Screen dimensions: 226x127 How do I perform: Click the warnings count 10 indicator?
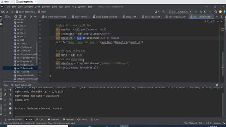point(207,22)
